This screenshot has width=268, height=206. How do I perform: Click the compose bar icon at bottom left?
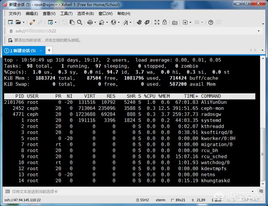point(8,191)
